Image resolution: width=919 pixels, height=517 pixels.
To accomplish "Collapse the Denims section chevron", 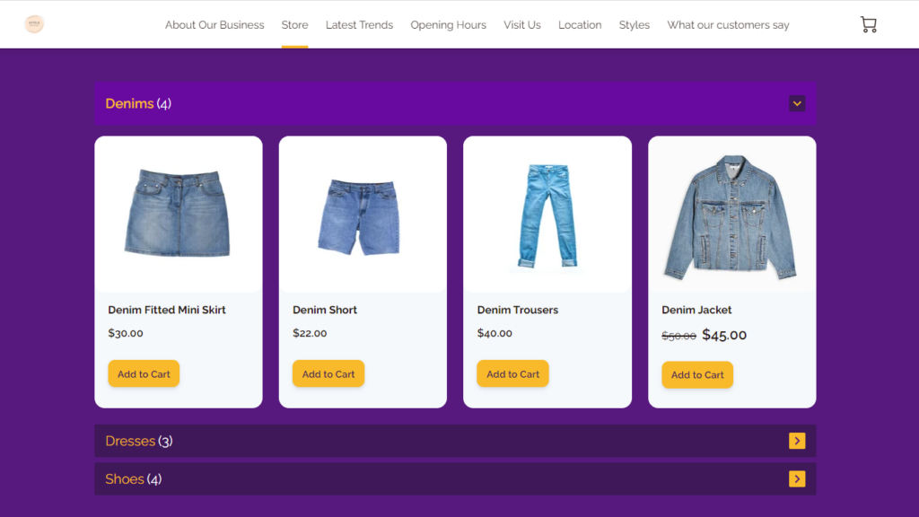I will click(x=797, y=104).
